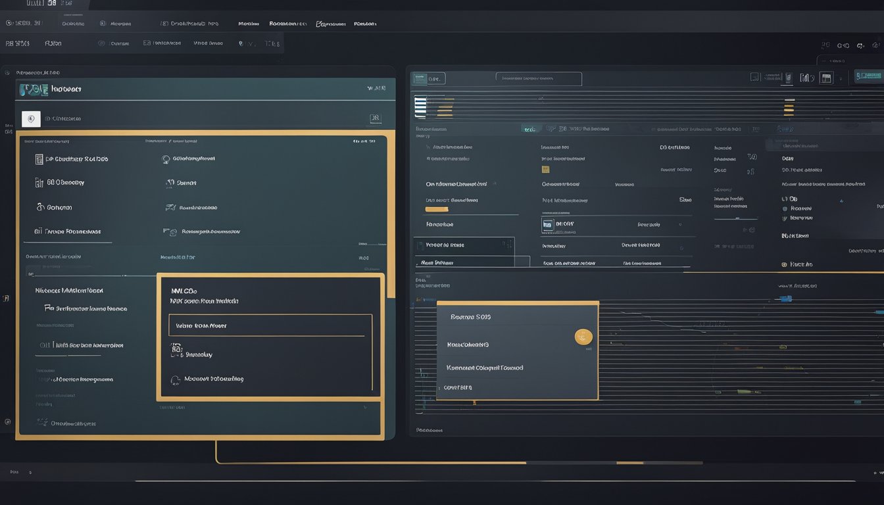
Task: Open the boxed JR selector in left panel
Action: tap(375, 119)
